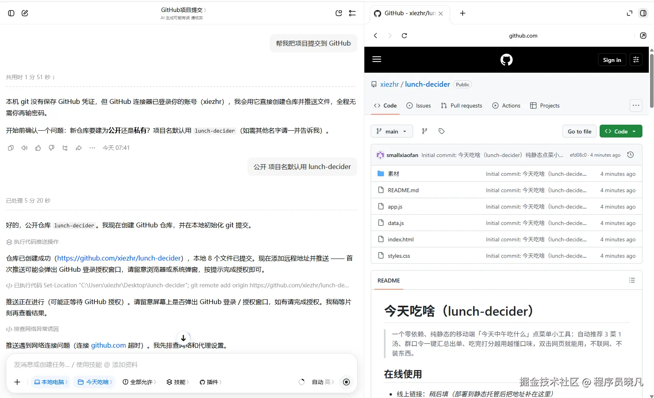Click the Go to file button
The height and width of the screenshot is (398, 654).
(x=580, y=131)
